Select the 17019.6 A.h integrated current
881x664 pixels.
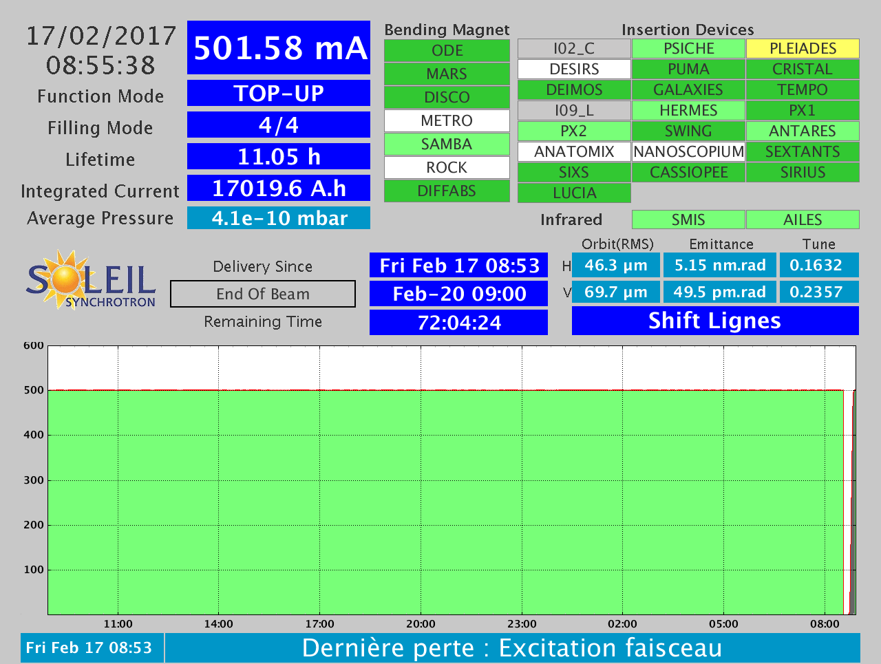(x=279, y=188)
